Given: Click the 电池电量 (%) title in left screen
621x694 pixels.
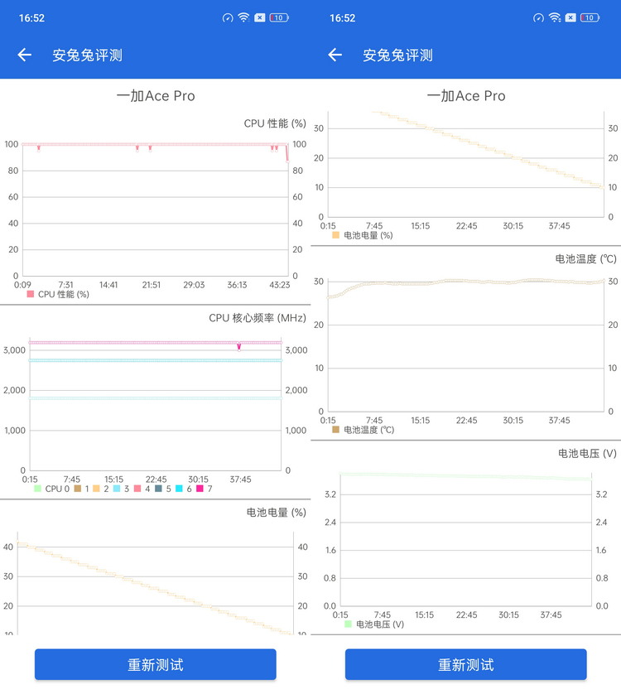Looking at the screenshot, I should 277,513.
